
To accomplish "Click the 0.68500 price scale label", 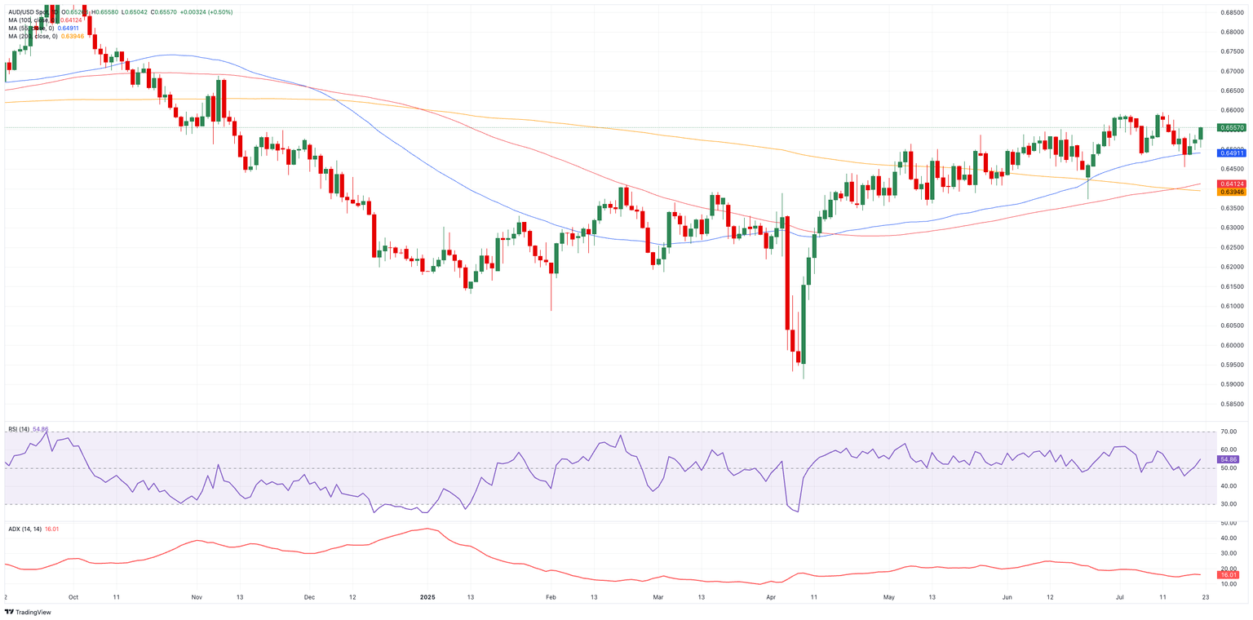I will [x=1232, y=12].
